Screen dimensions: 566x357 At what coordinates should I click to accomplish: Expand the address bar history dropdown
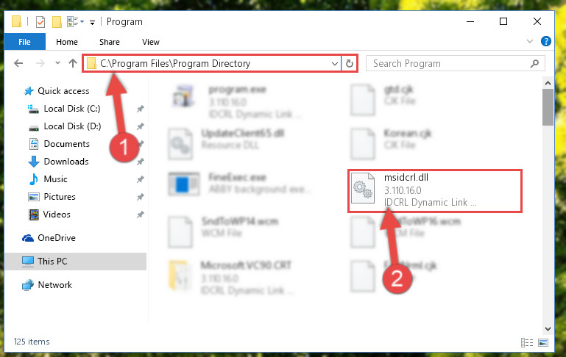coord(335,63)
